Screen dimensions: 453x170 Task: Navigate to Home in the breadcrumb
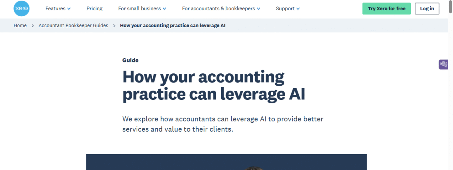click(20, 25)
